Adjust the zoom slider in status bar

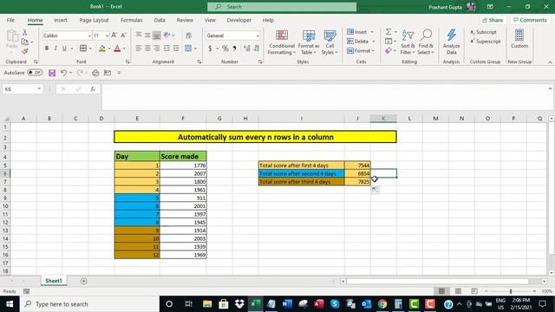tap(511, 291)
